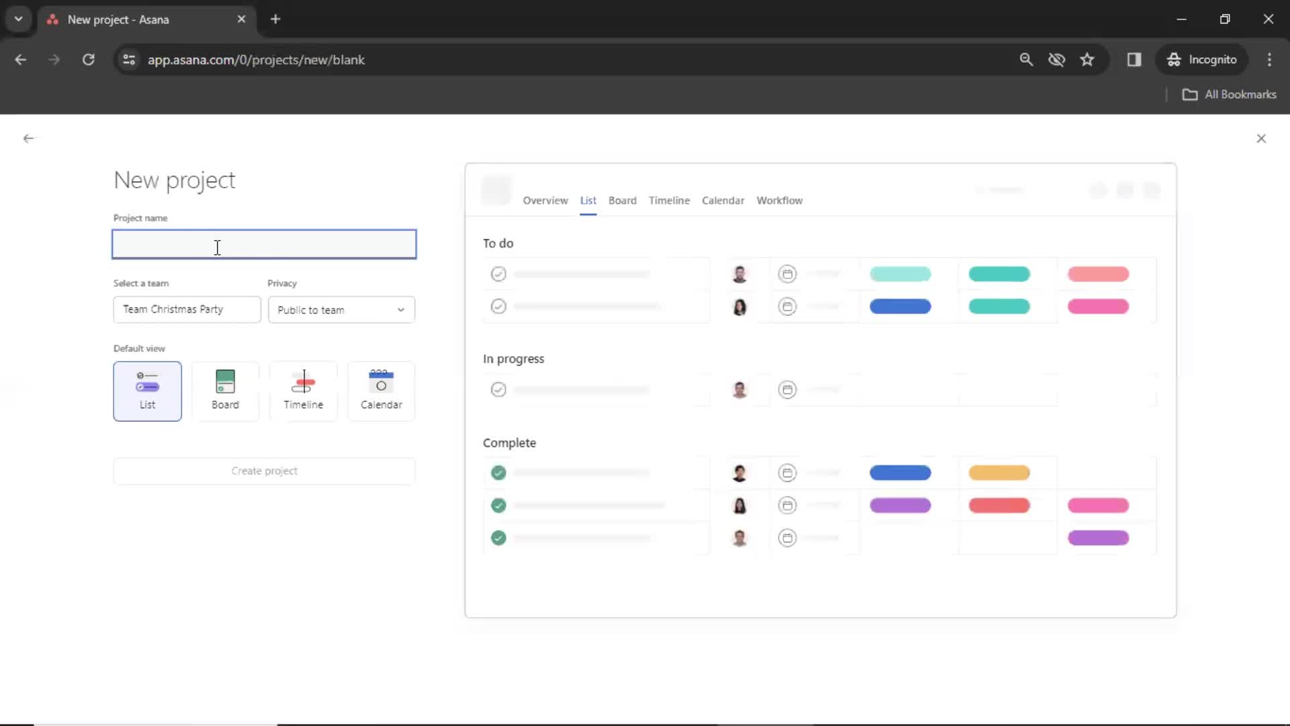Check off the In progress task
The height and width of the screenshot is (726, 1290).
(498, 390)
